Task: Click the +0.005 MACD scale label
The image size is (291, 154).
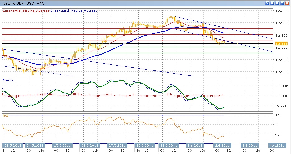Action: (x=281, y=85)
